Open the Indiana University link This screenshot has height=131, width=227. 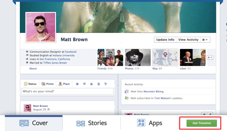click(63, 56)
